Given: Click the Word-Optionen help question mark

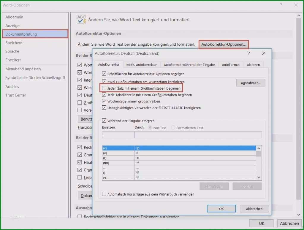Looking at the screenshot, I should [281, 5].
